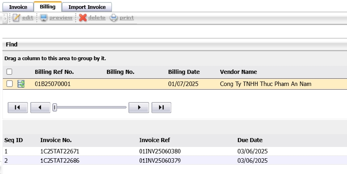
Task: Click the pager slider handle
Action: [55, 107]
